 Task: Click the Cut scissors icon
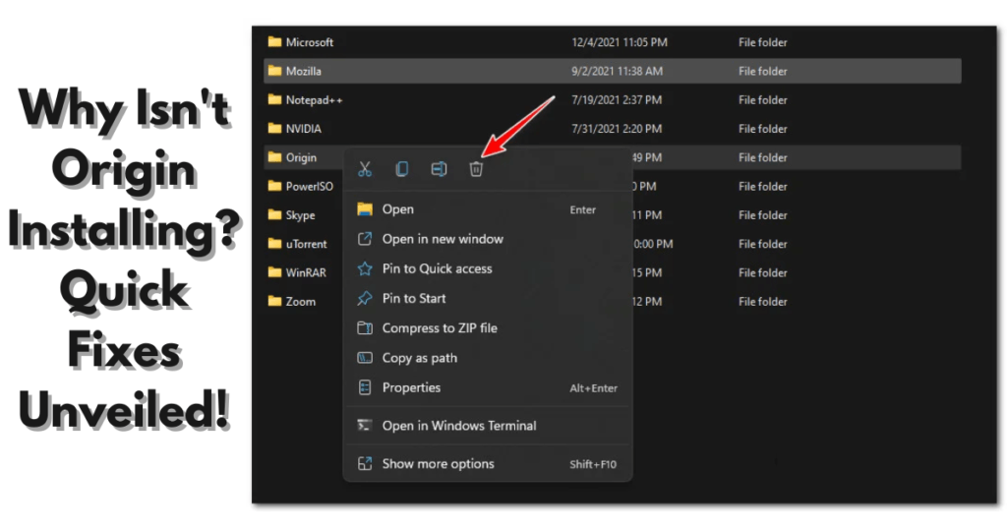coord(365,169)
